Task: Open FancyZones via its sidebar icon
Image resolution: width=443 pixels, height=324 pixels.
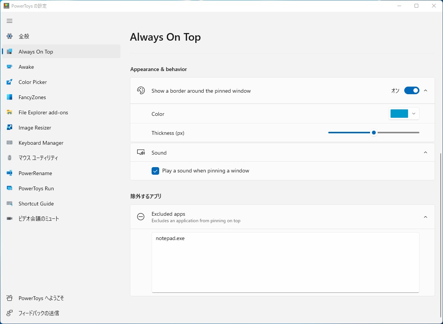Action: [10, 97]
